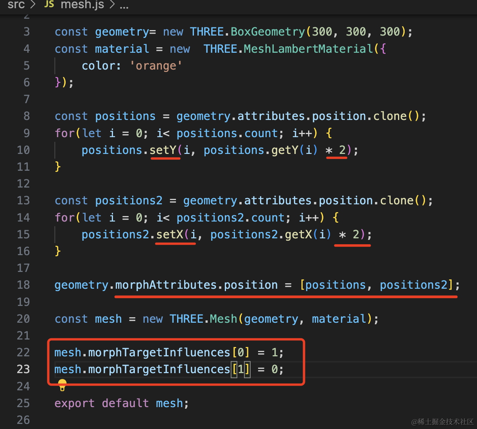This screenshot has height=429, width=477.
Task: Click the lightbulb code action icon
Action: pyautogui.click(x=62, y=385)
